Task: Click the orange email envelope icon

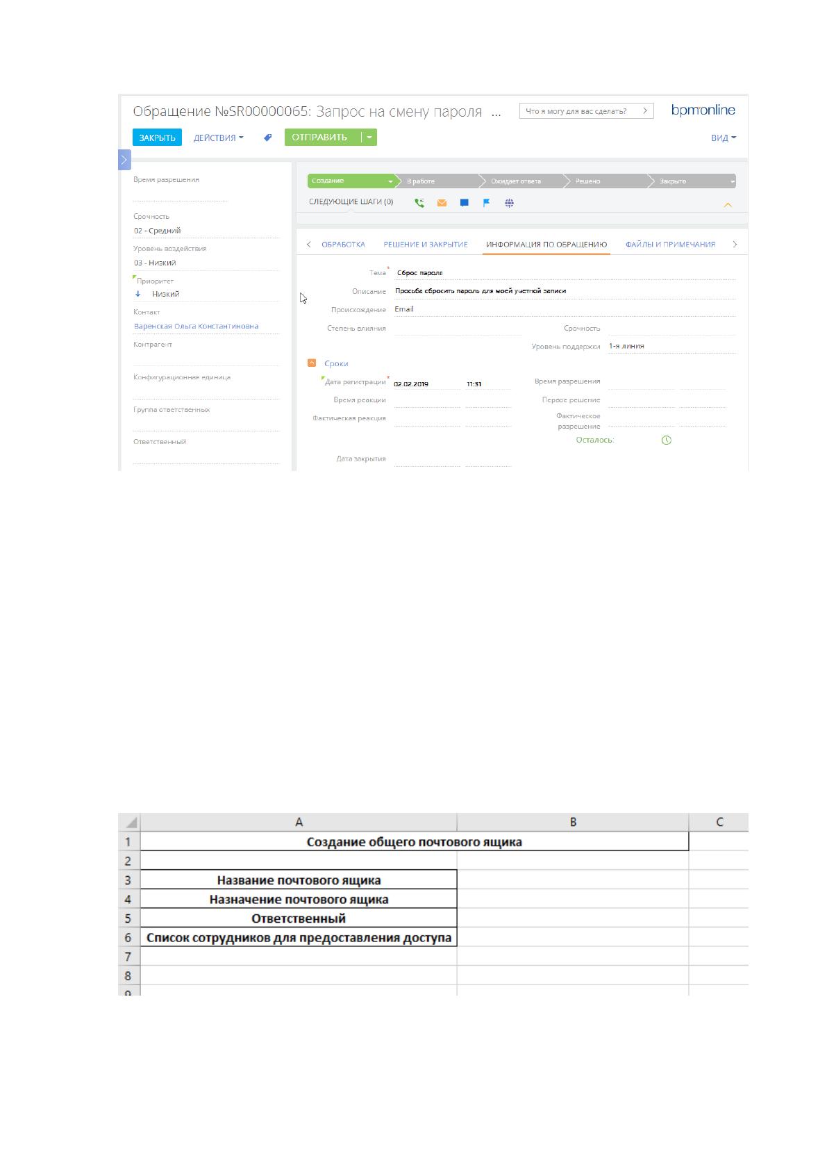Action: 442,203
